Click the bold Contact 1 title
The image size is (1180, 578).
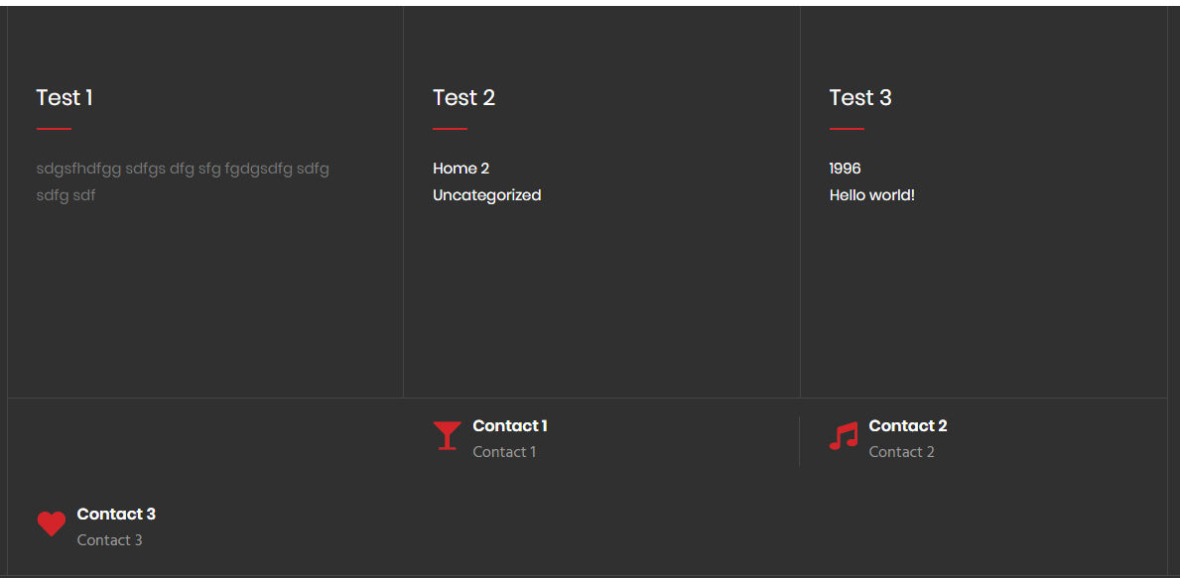[x=510, y=426]
